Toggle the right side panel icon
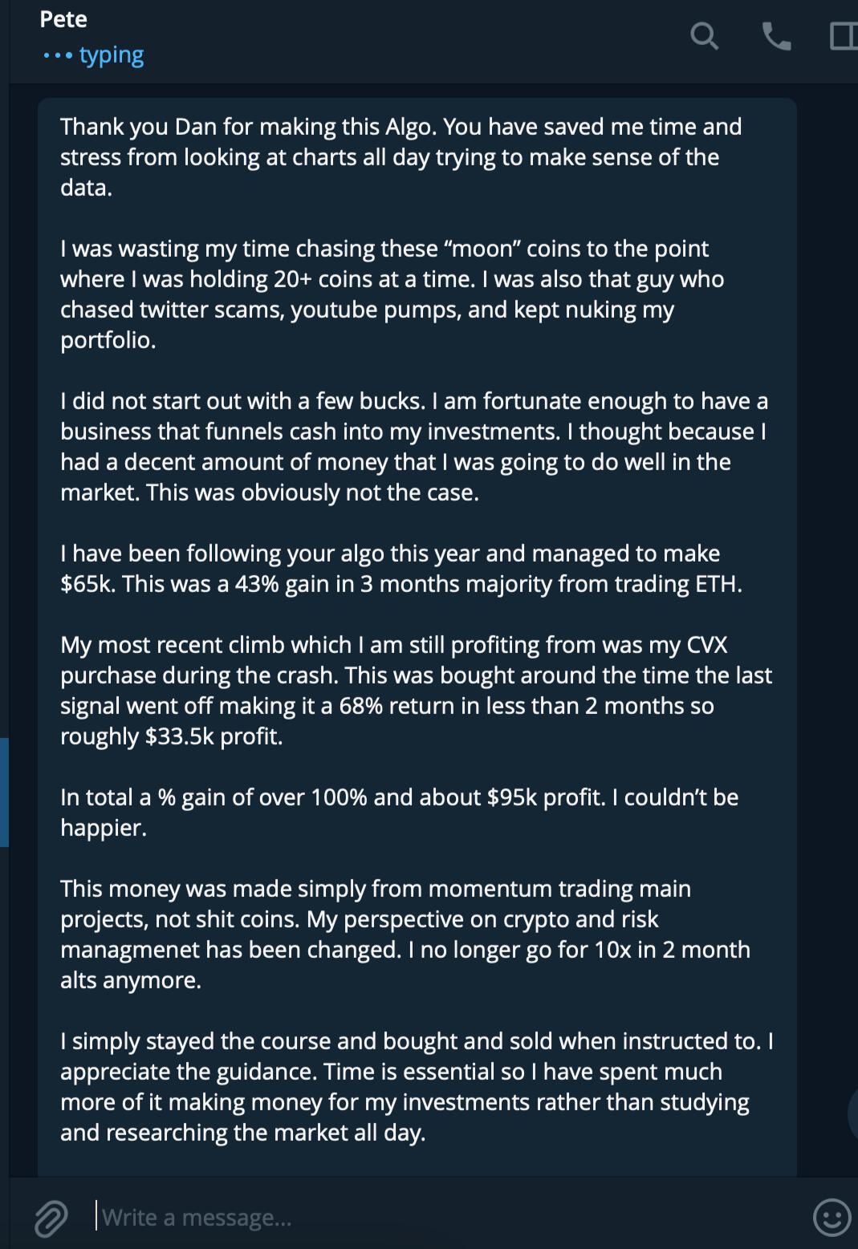The height and width of the screenshot is (1249, 858). pyautogui.click(x=843, y=36)
